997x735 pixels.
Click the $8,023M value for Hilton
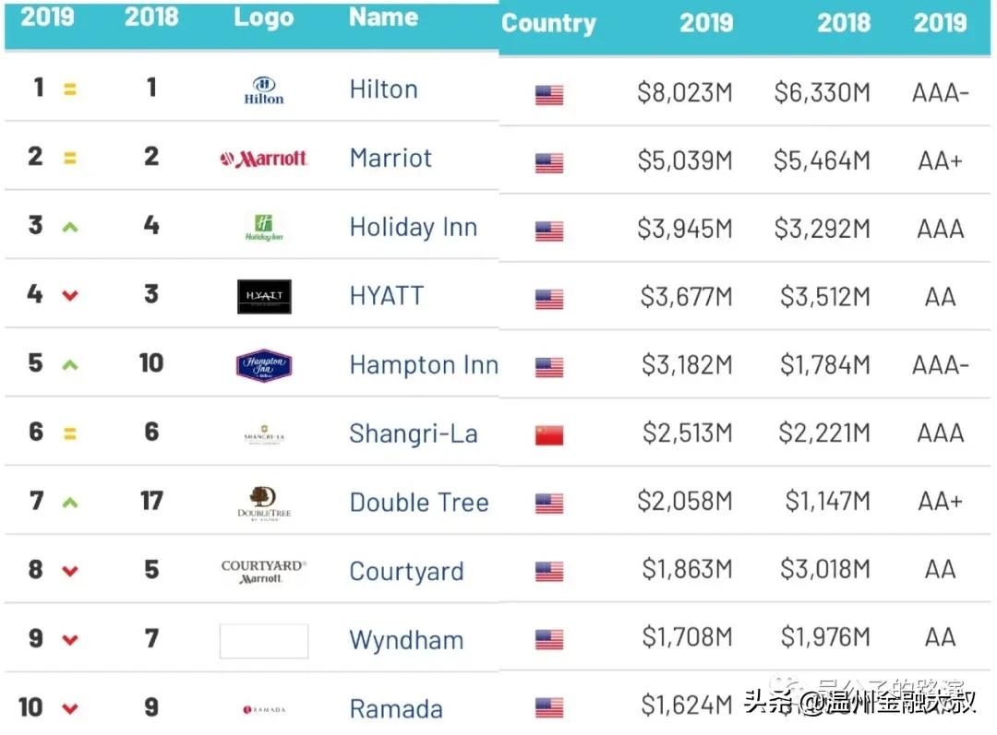(684, 93)
